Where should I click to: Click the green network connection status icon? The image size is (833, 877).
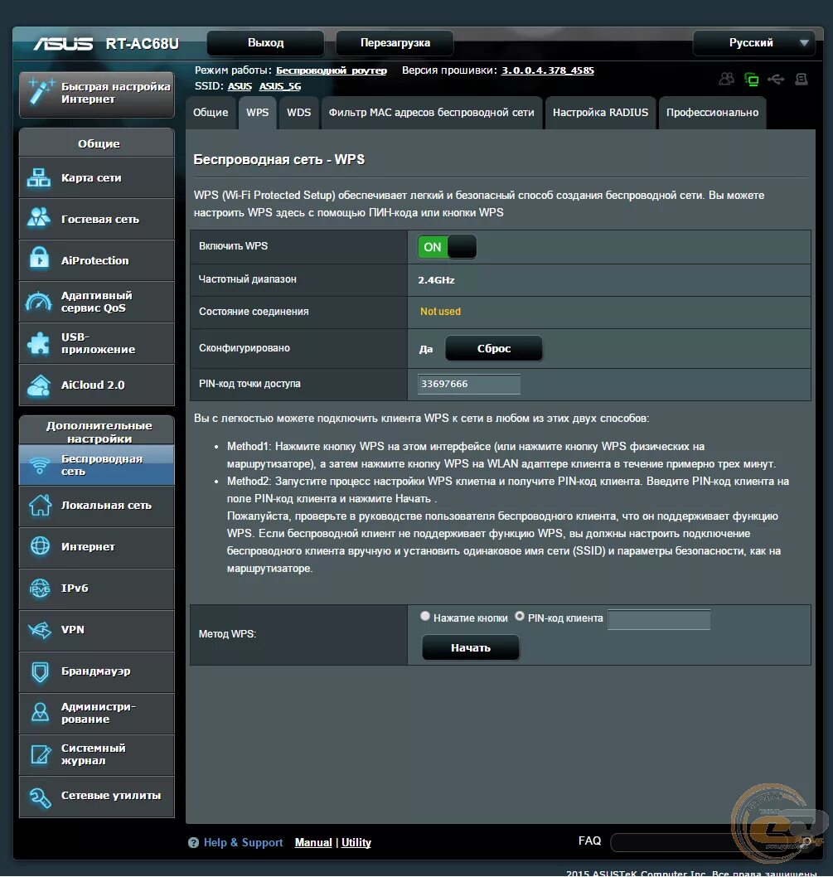pos(751,80)
